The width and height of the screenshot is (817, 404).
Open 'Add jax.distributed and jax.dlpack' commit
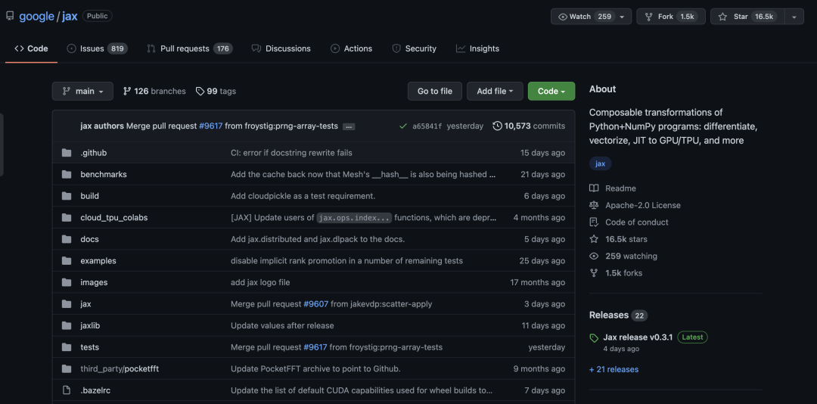click(x=318, y=239)
